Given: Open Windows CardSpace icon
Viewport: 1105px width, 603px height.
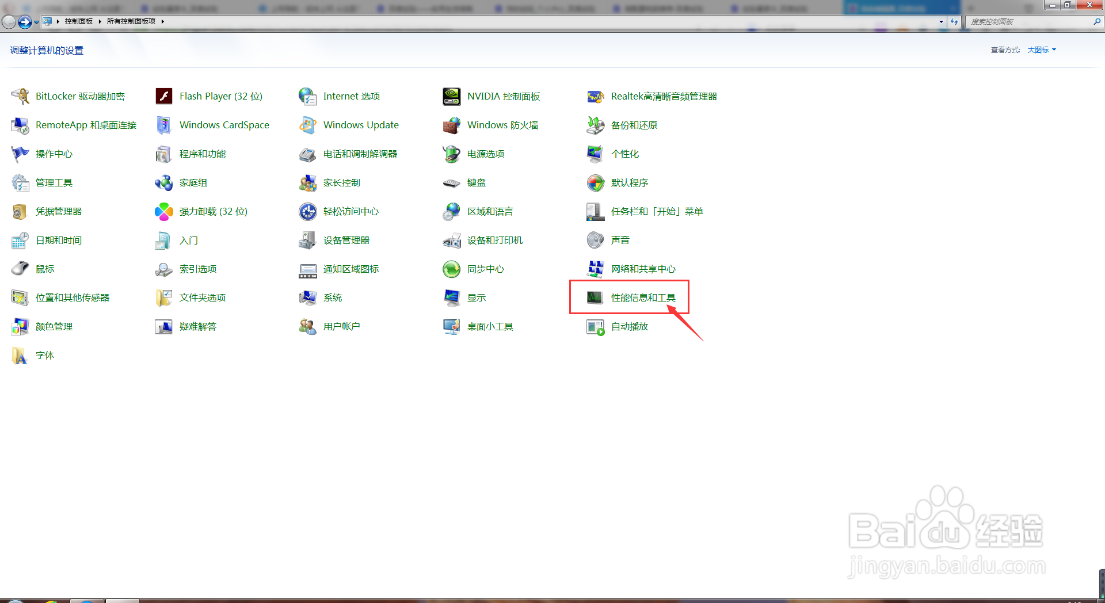Looking at the screenshot, I should pyautogui.click(x=164, y=125).
